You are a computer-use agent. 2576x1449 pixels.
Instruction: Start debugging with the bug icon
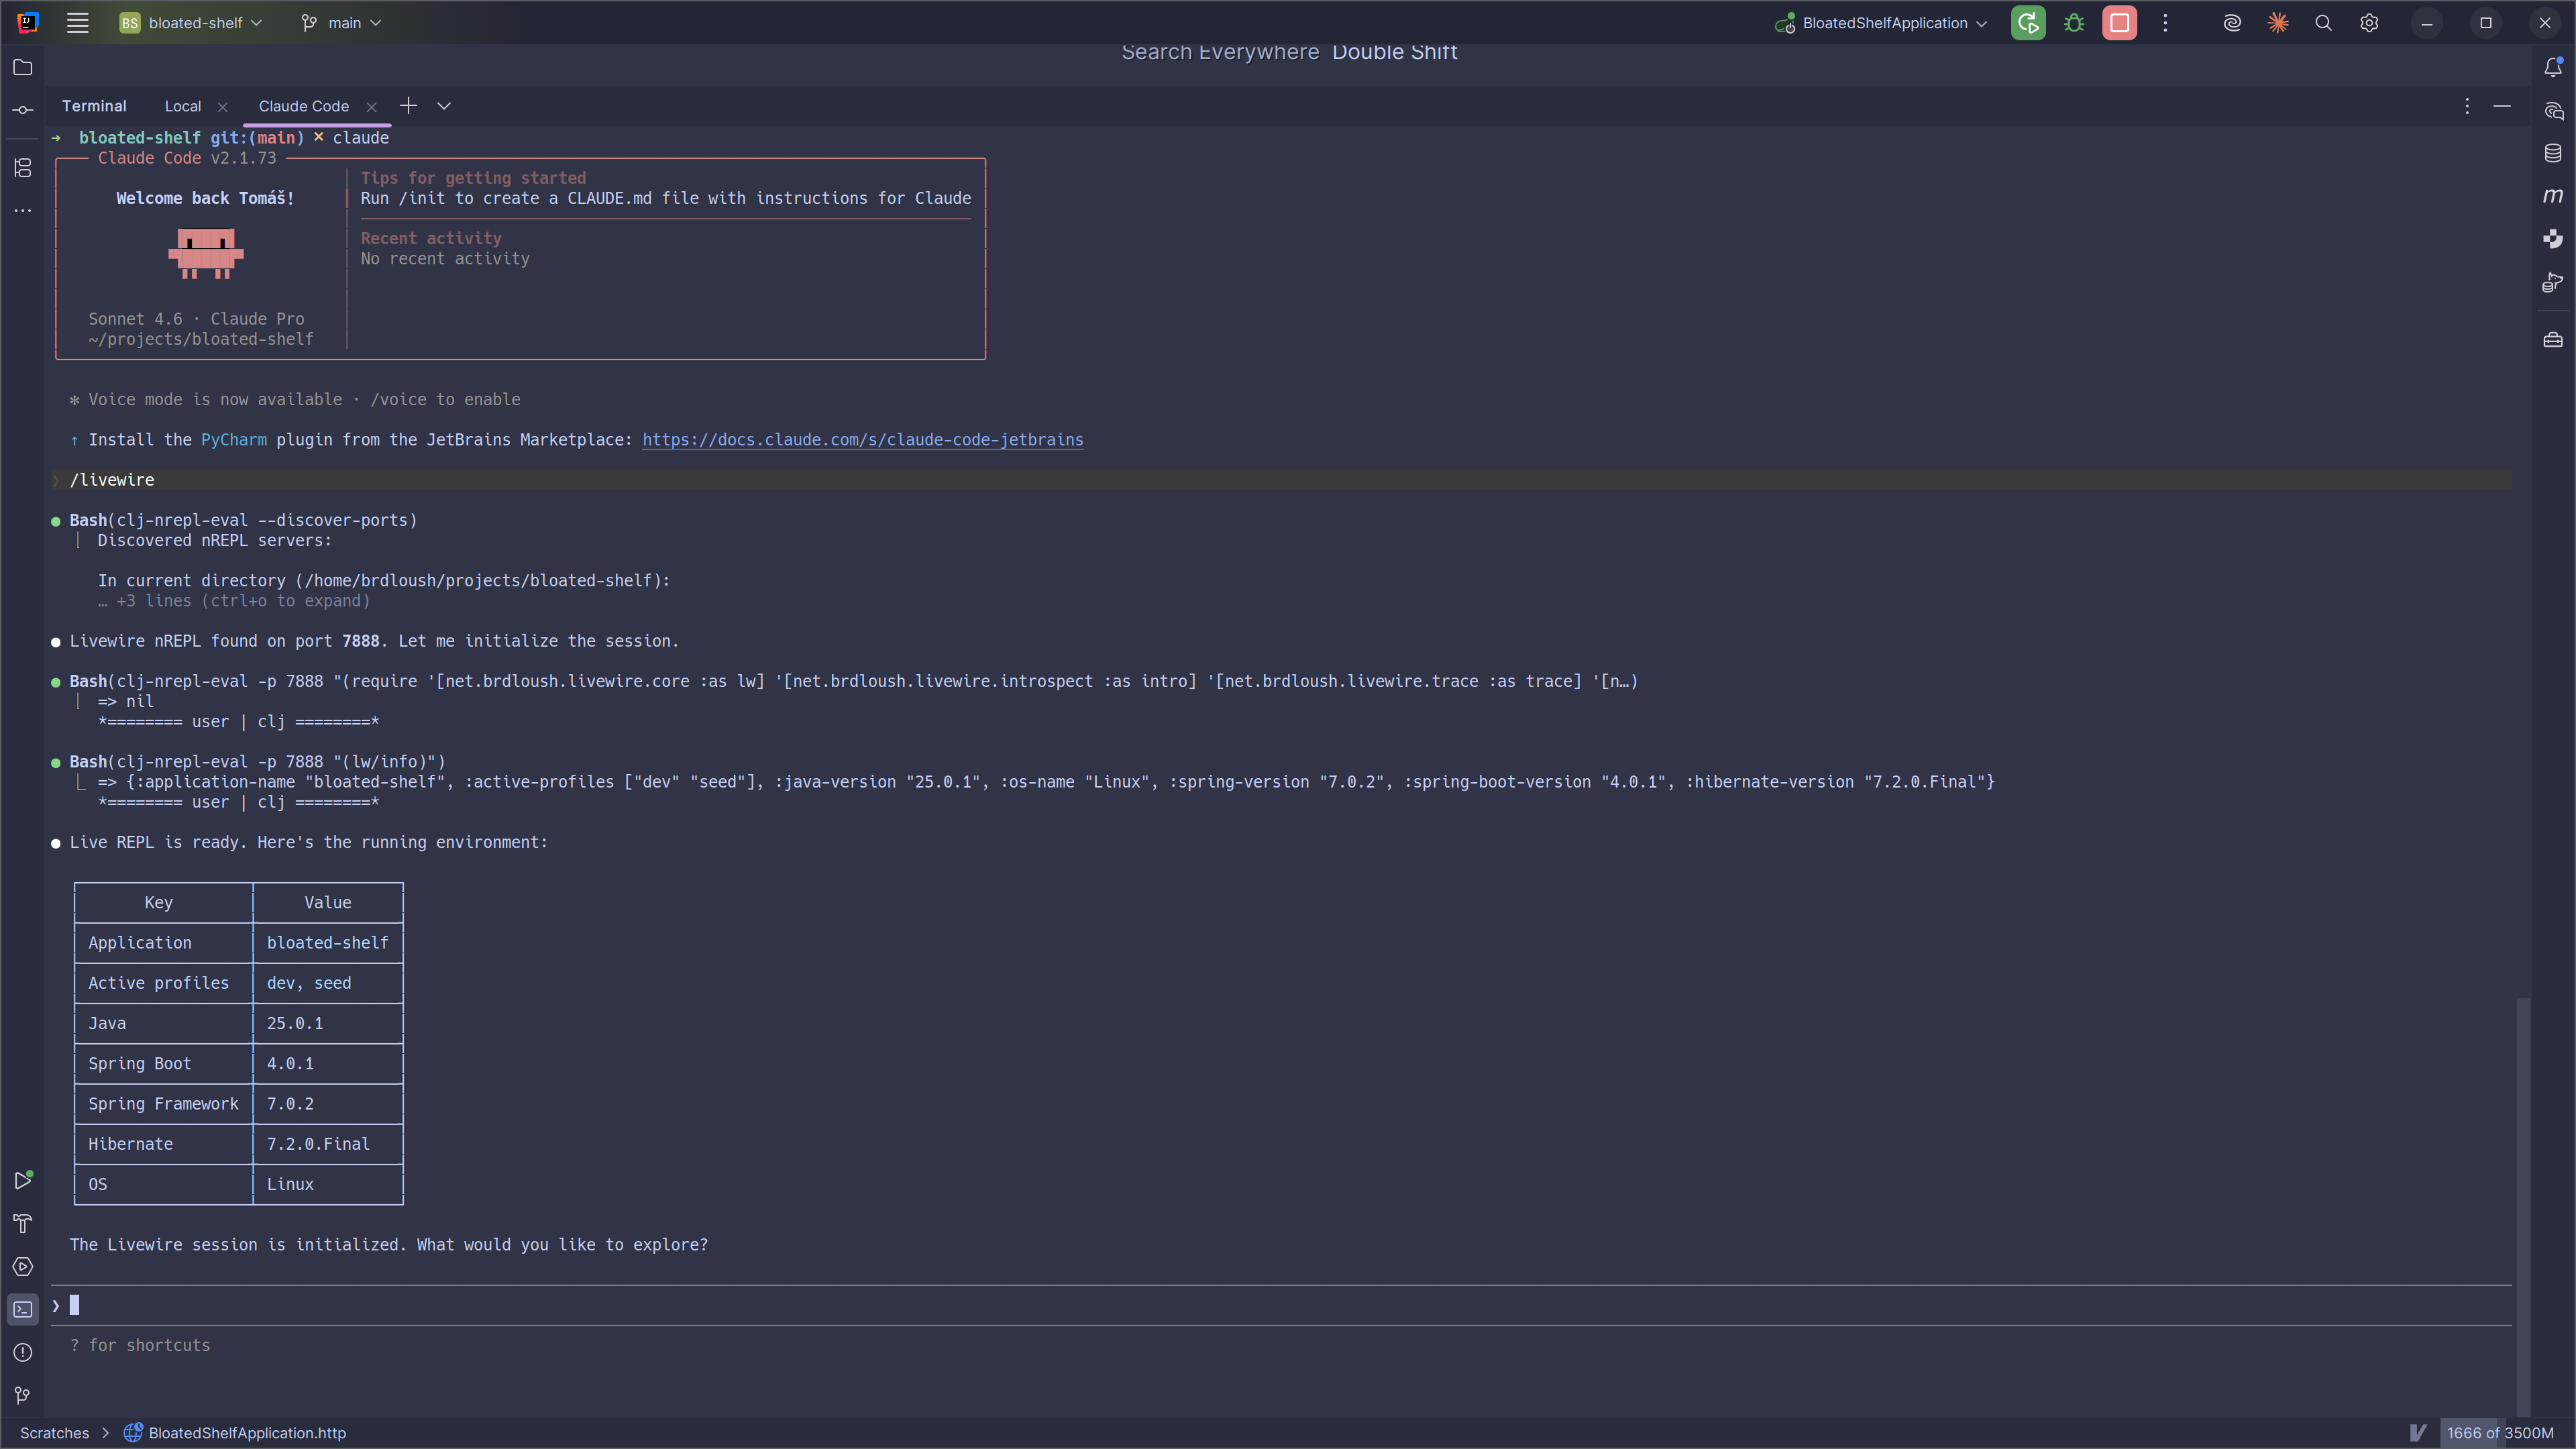coord(2074,22)
